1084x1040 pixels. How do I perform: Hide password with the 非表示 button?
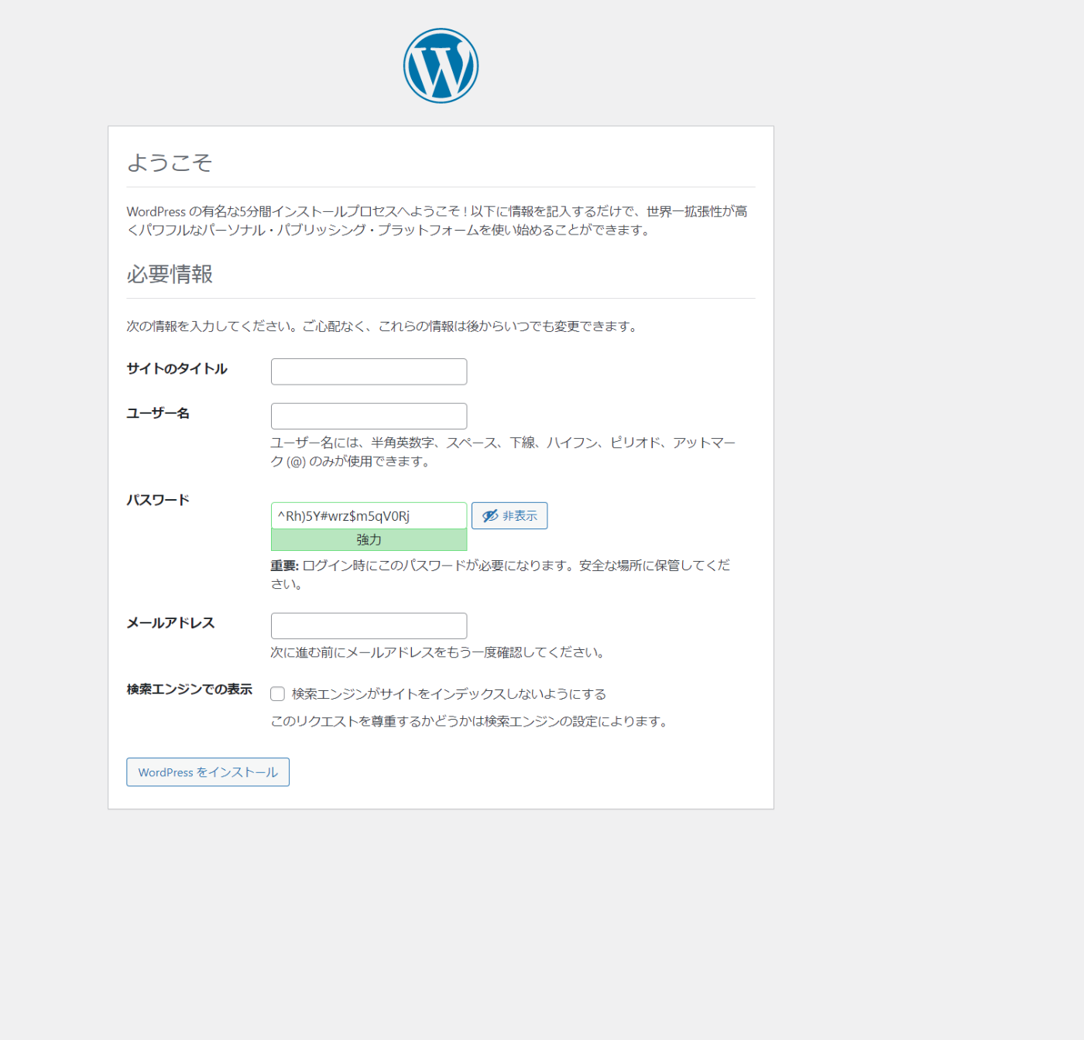[509, 516]
